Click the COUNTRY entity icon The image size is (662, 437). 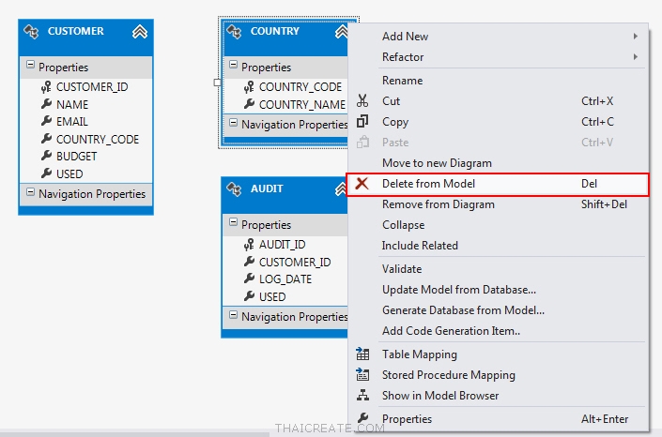[x=234, y=32]
